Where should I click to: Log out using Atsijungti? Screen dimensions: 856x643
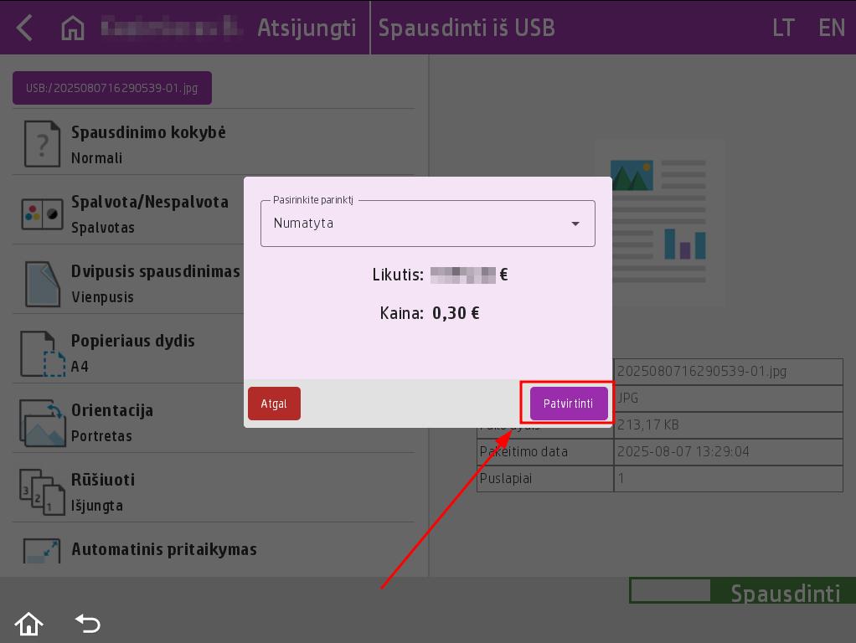click(306, 28)
